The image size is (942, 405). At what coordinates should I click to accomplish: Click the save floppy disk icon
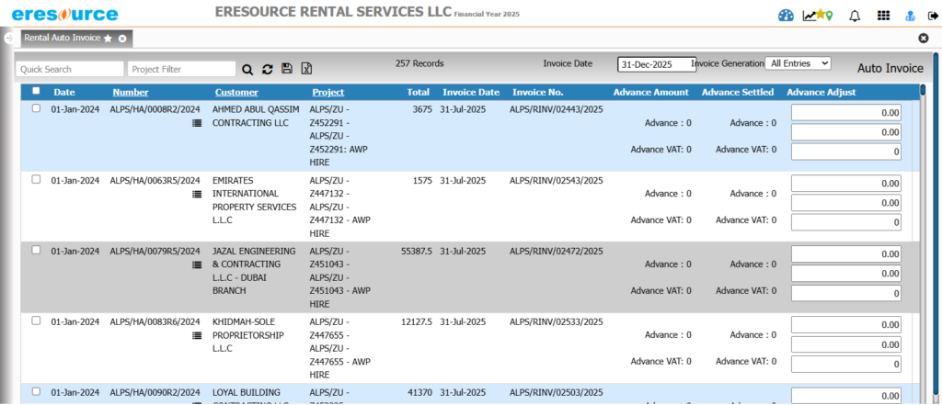coord(287,69)
